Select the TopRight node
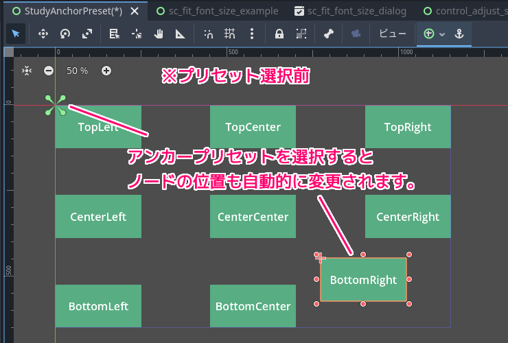 click(x=408, y=127)
